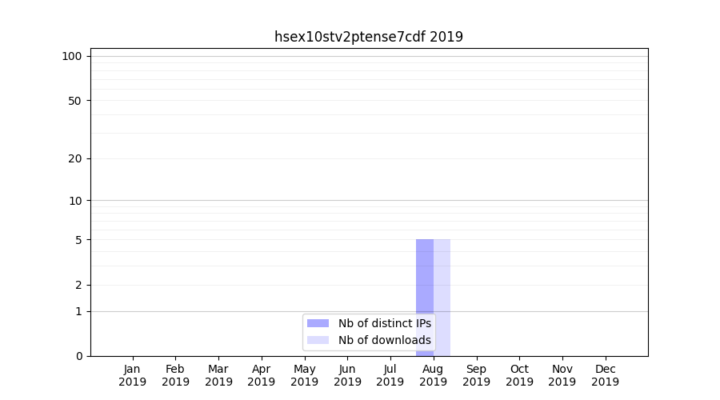Select the Mar 2019 x-axis label

point(218,375)
